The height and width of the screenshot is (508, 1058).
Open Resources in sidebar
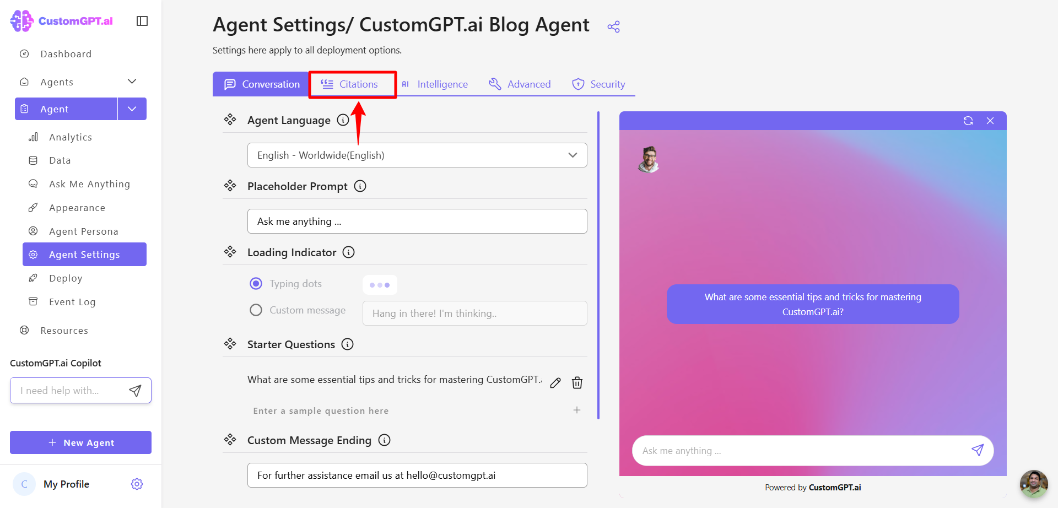(64, 331)
